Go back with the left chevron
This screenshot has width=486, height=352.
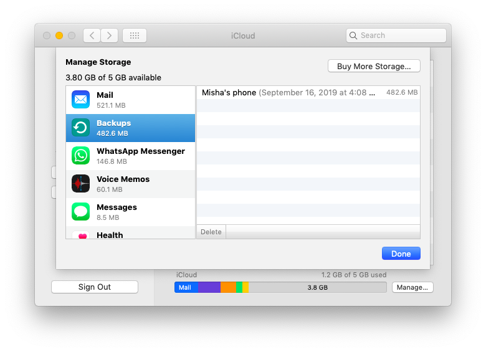tap(92, 36)
